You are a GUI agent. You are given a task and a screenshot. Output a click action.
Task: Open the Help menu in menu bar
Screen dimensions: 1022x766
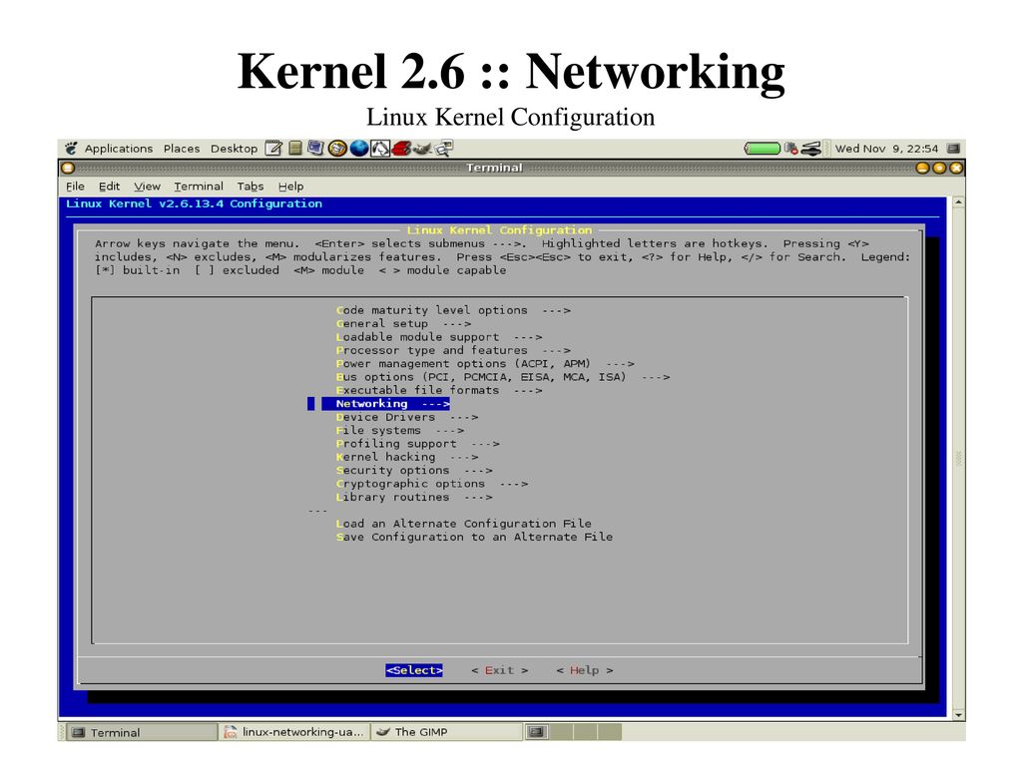point(290,187)
